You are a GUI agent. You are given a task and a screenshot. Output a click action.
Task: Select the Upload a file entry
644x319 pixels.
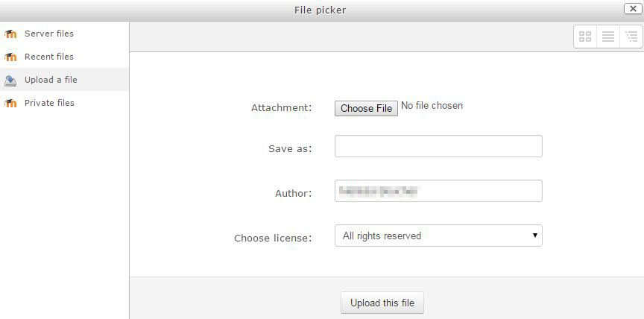click(51, 80)
